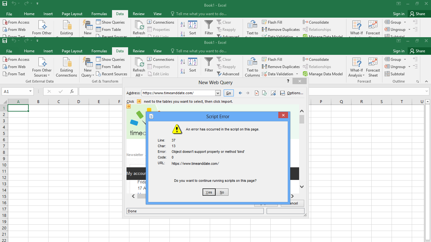The width and height of the screenshot is (431, 242).
Task: Toggle Filter in the lower ribbon
Action: (209, 65)
